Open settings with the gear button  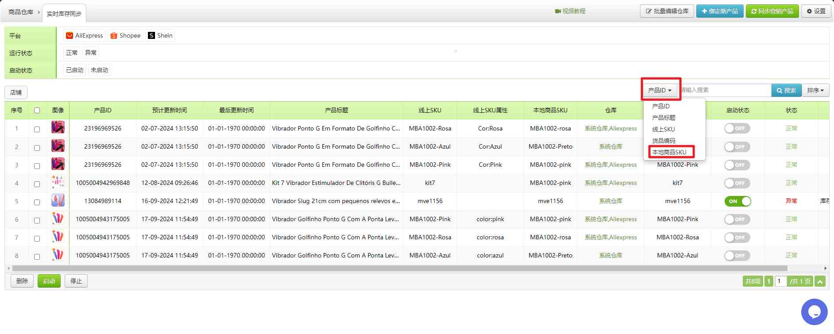click(x=816, y=11)
